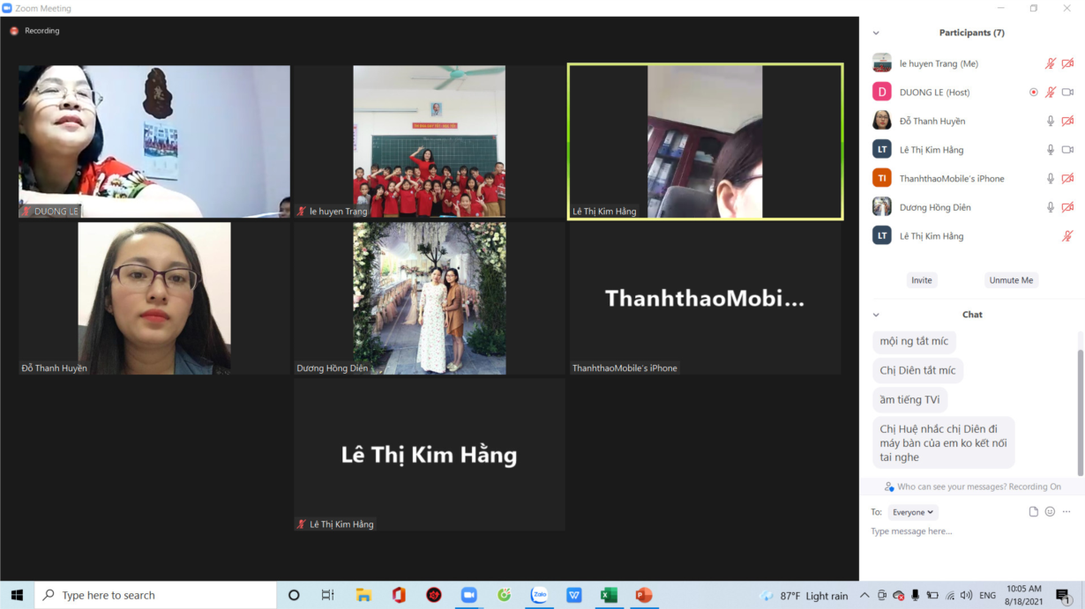Click the recording indicator icon next to DUONG LE
The width and height of the screenshot is (1085, 609).
(x=1034, y=93)
